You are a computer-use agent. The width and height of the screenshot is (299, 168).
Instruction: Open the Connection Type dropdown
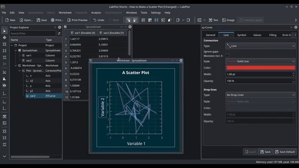pyautogui.click(x=261, y=46)
